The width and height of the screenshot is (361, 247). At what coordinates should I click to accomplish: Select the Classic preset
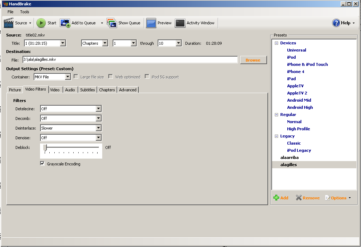[294, 143]
